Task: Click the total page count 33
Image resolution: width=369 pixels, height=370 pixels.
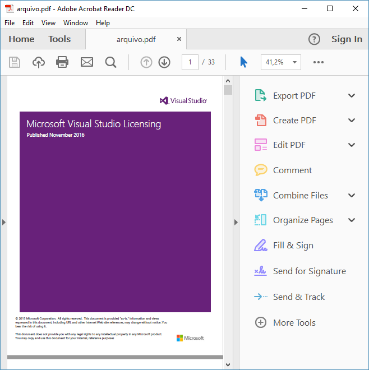Action: coord(211,62)
